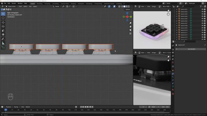The width and height of the screenshot is (207, 116).
Task: Toggle X-ray mode in viewport header
Action: [x=119, y=6]
